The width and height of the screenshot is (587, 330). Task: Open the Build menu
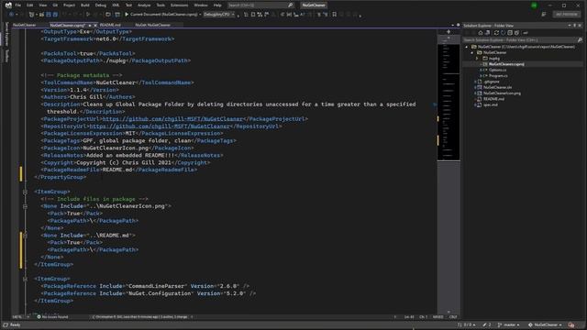[85, 5]
